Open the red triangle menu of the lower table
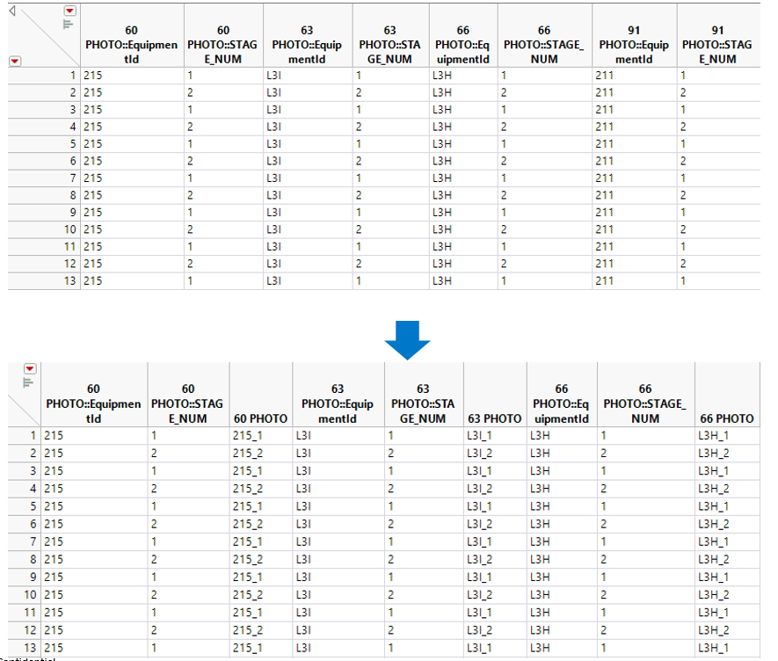The height and width of the screenshot is (661, 778). click(x=30, y=368)
